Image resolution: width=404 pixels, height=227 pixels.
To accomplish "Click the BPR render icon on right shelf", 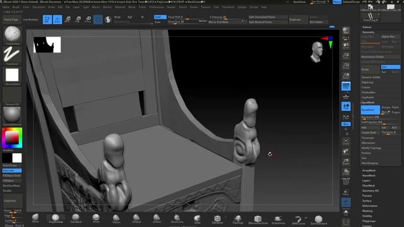I will [x=346, y=30].
